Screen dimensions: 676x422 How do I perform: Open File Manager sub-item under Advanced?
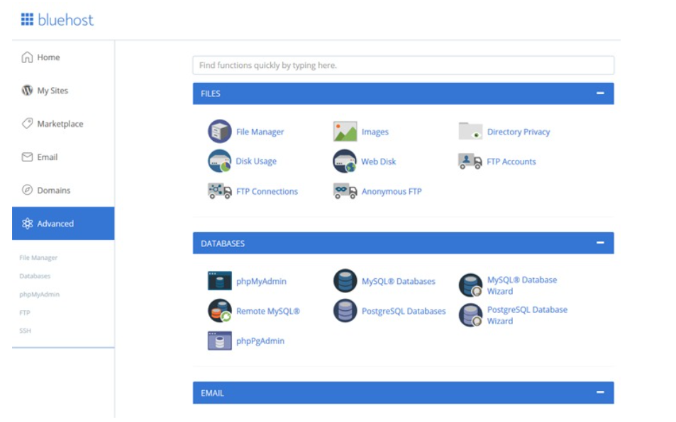click(38, 258)
